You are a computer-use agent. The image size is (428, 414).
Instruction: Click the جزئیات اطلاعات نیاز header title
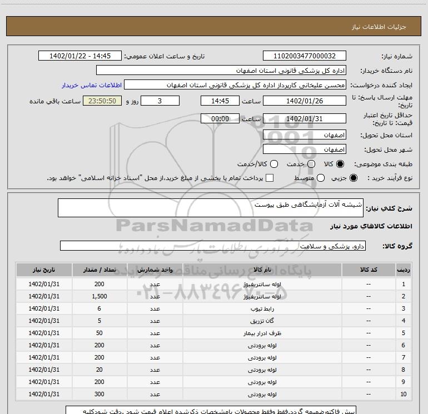(379, 27)
